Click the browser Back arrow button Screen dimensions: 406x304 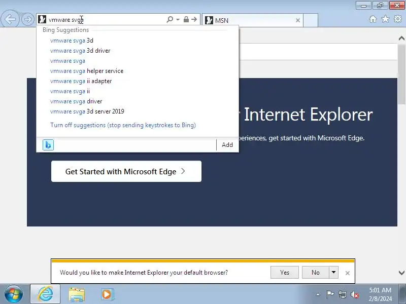tap(10, 19)
